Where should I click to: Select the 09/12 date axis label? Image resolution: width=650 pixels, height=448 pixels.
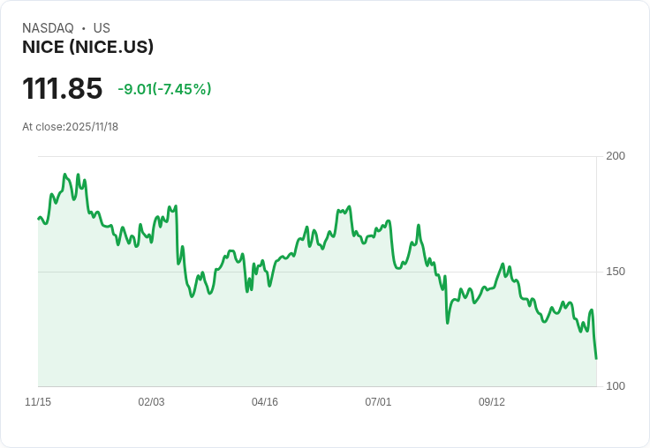click(x=492, y=402)
